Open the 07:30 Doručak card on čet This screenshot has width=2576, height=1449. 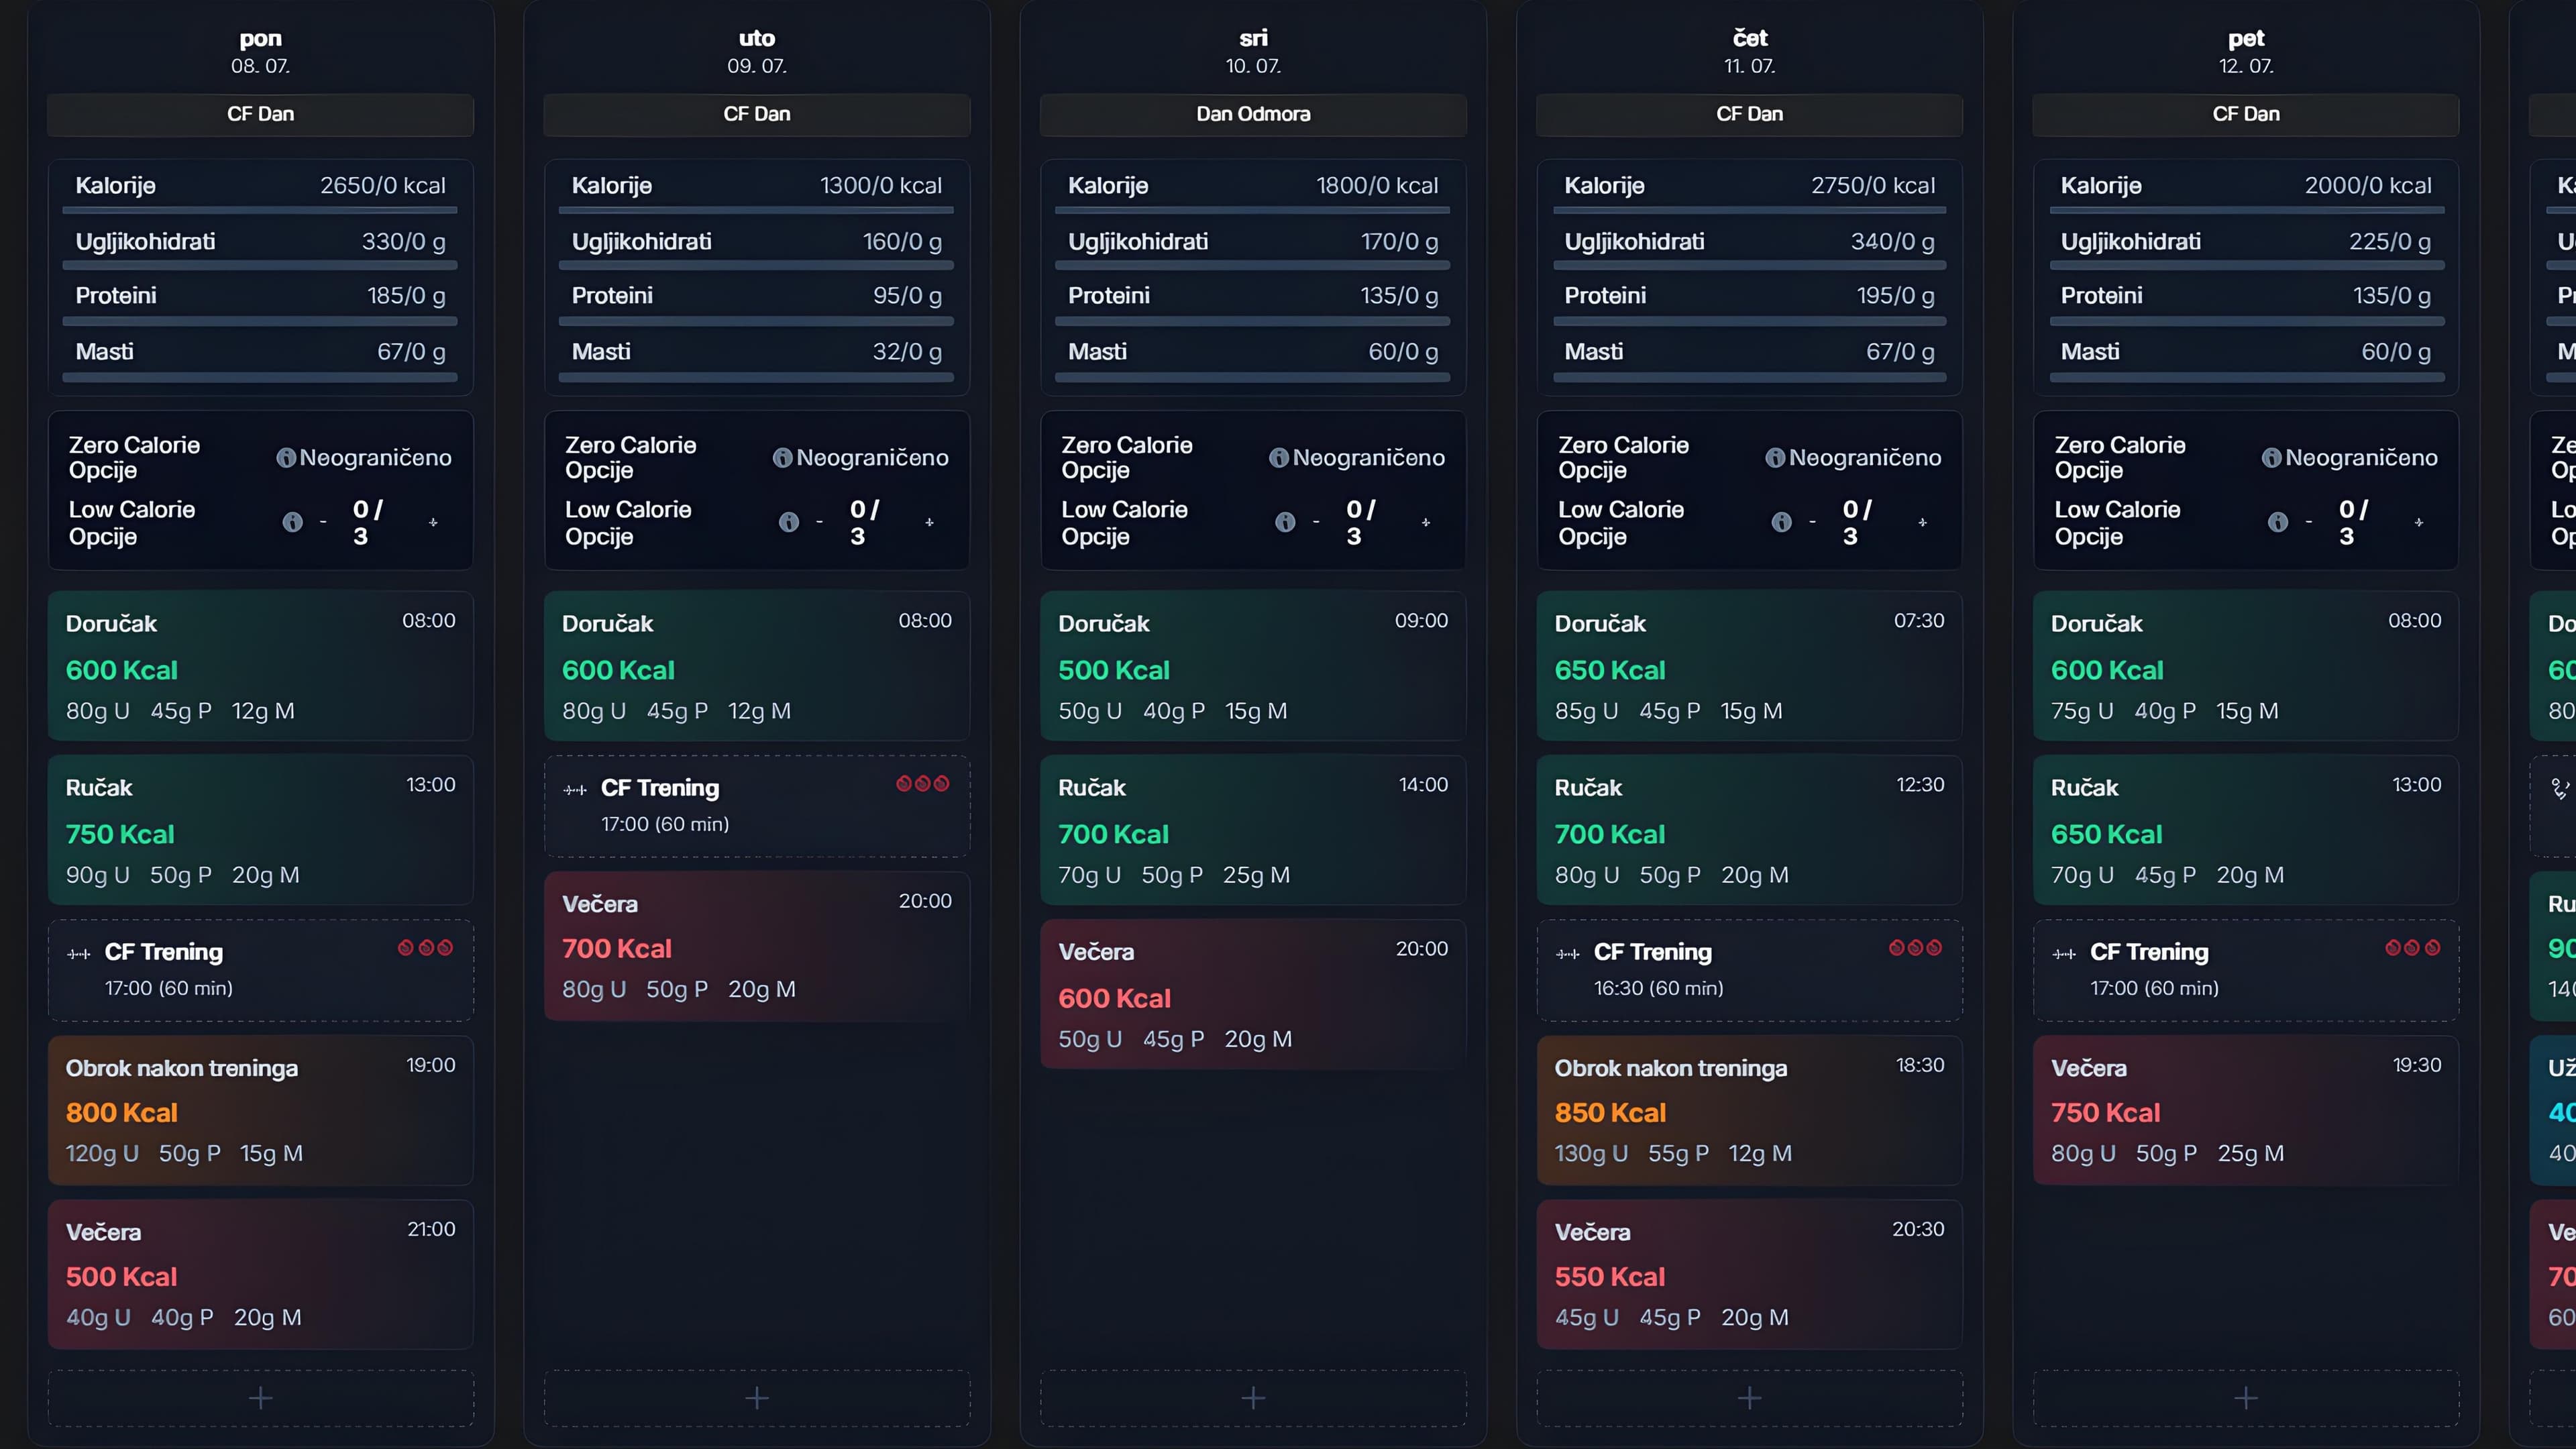pyautogui.click(x=1750, y=666)
